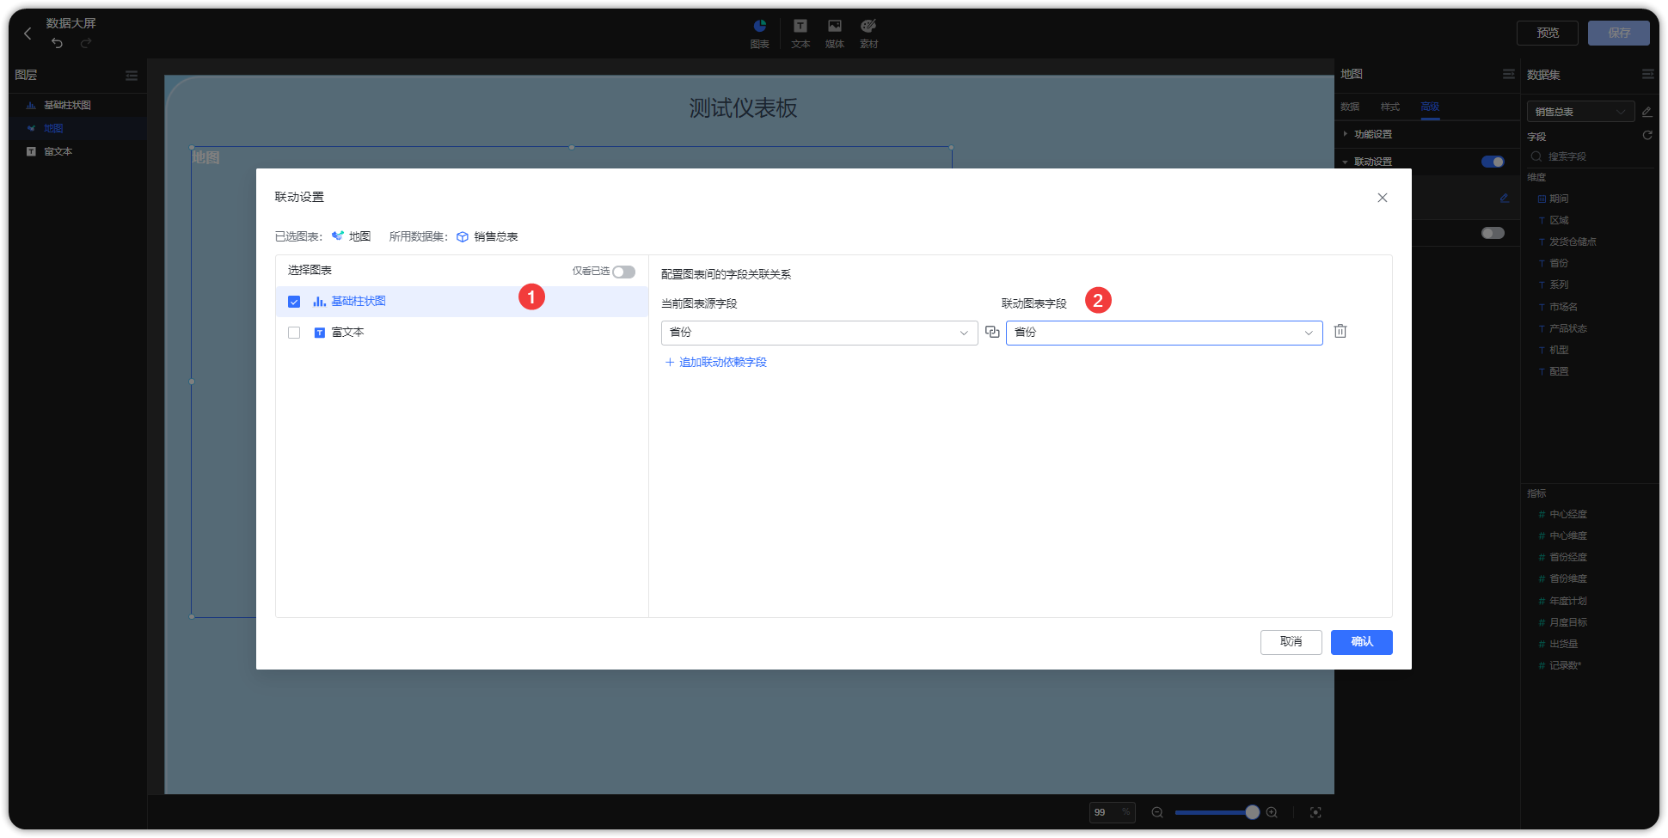The image size is (1668, 838).
Task: Switch to the 样式 tab
Action: pyautogui.click(x=1390, y=107)
